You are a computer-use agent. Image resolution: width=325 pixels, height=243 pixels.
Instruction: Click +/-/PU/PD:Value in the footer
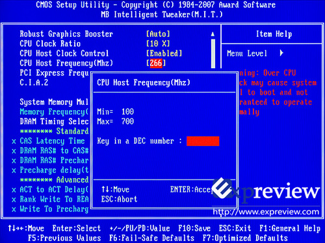coord(140,229)
